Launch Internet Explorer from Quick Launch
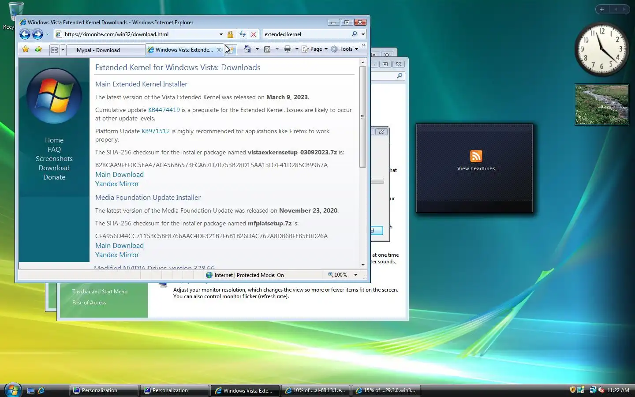Viewport: 635px width, 397px height. [41, 390]
